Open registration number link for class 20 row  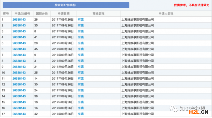click(19, 43)
